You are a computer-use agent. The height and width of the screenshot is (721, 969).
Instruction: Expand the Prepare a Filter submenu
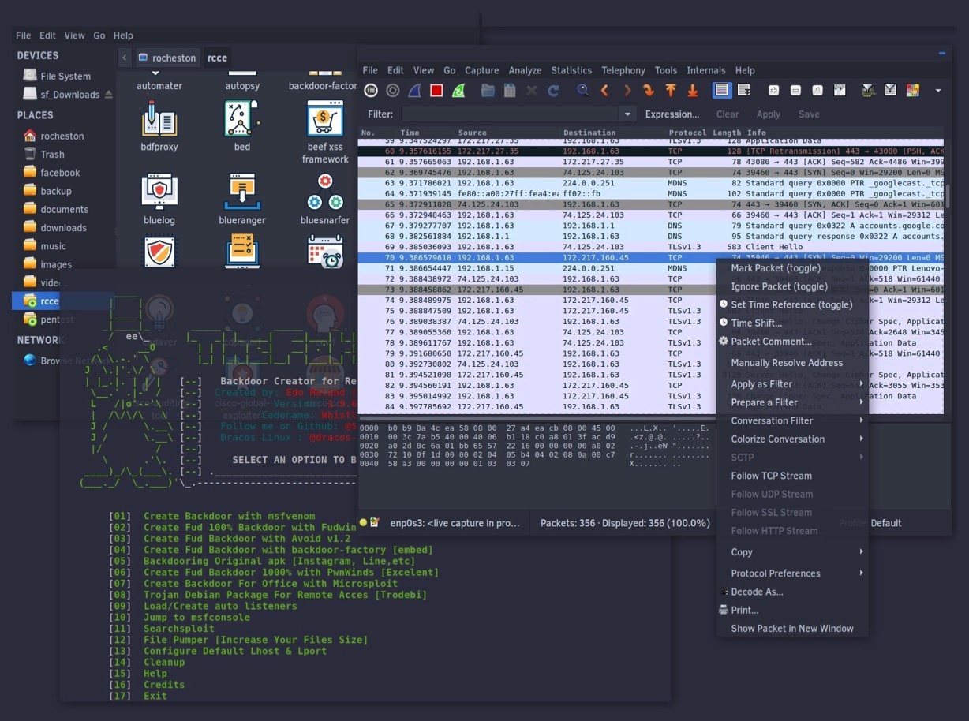[792, 402]
